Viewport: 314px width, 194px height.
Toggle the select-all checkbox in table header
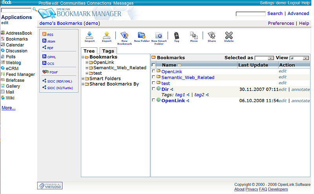pos(153,65)
